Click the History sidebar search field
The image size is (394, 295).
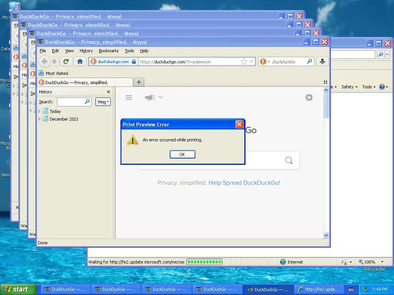74,102
